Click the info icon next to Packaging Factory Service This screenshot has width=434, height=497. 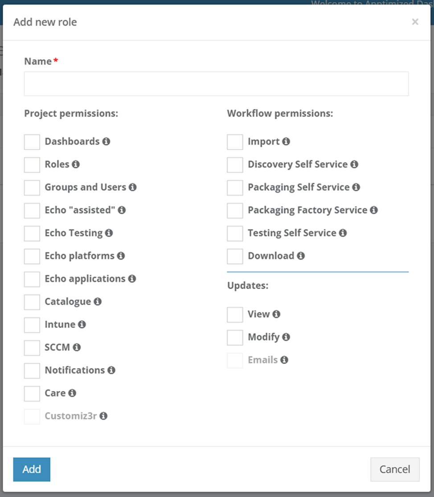[x=374, y=210]
